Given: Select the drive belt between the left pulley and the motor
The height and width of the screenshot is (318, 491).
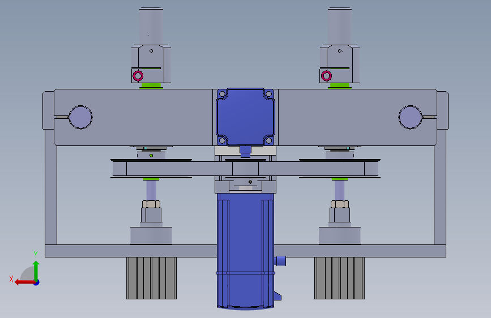Looking at the screenshot, I should [180, 169].
